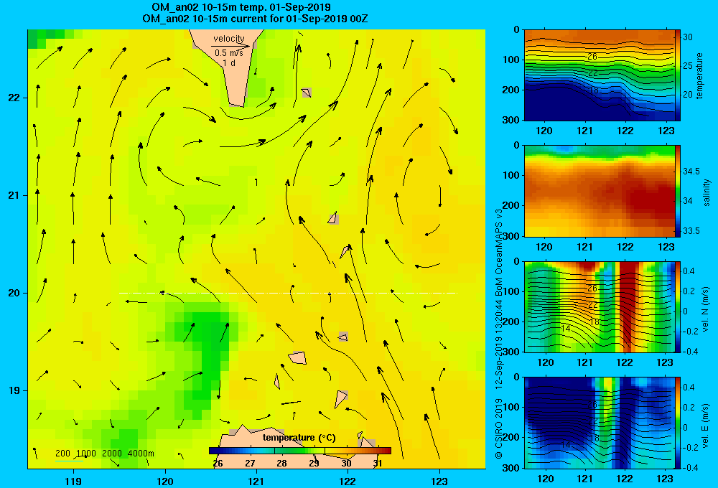
Task: Click the rotated 'temperature' axis label
Action: click(699, 75)
